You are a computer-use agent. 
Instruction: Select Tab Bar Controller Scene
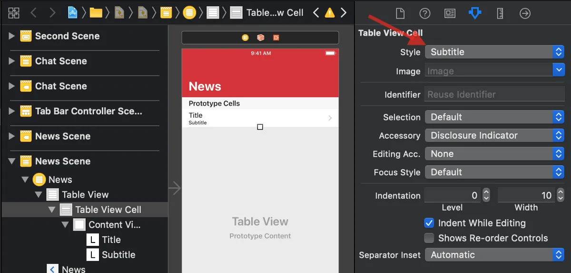point(89,111)
